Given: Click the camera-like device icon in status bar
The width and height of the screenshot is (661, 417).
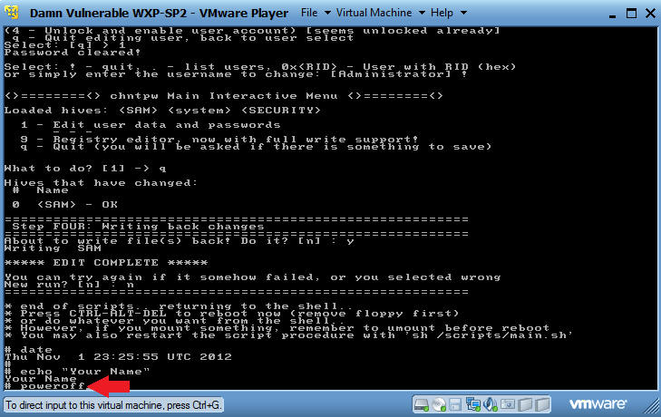Looking at the screenshot, I should click(x=508, y=405).
